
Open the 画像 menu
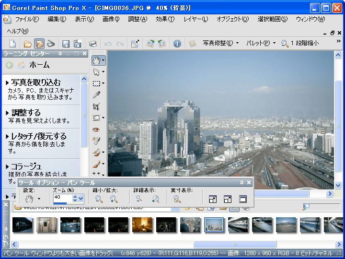click(111, 19)
